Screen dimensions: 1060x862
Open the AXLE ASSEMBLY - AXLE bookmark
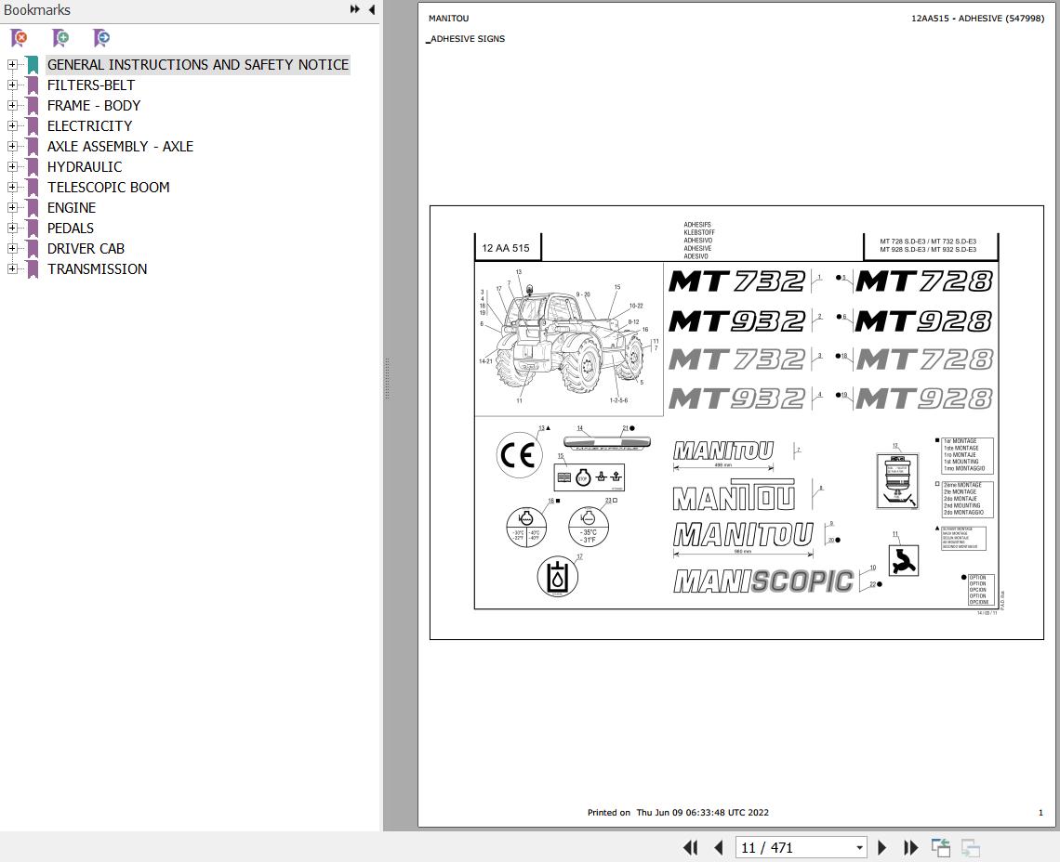click(x=120, y=146)
